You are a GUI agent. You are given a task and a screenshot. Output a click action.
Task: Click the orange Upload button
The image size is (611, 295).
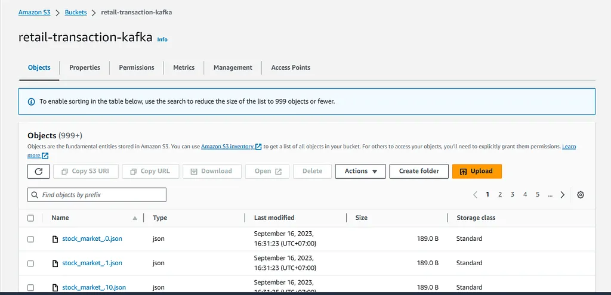477,171
